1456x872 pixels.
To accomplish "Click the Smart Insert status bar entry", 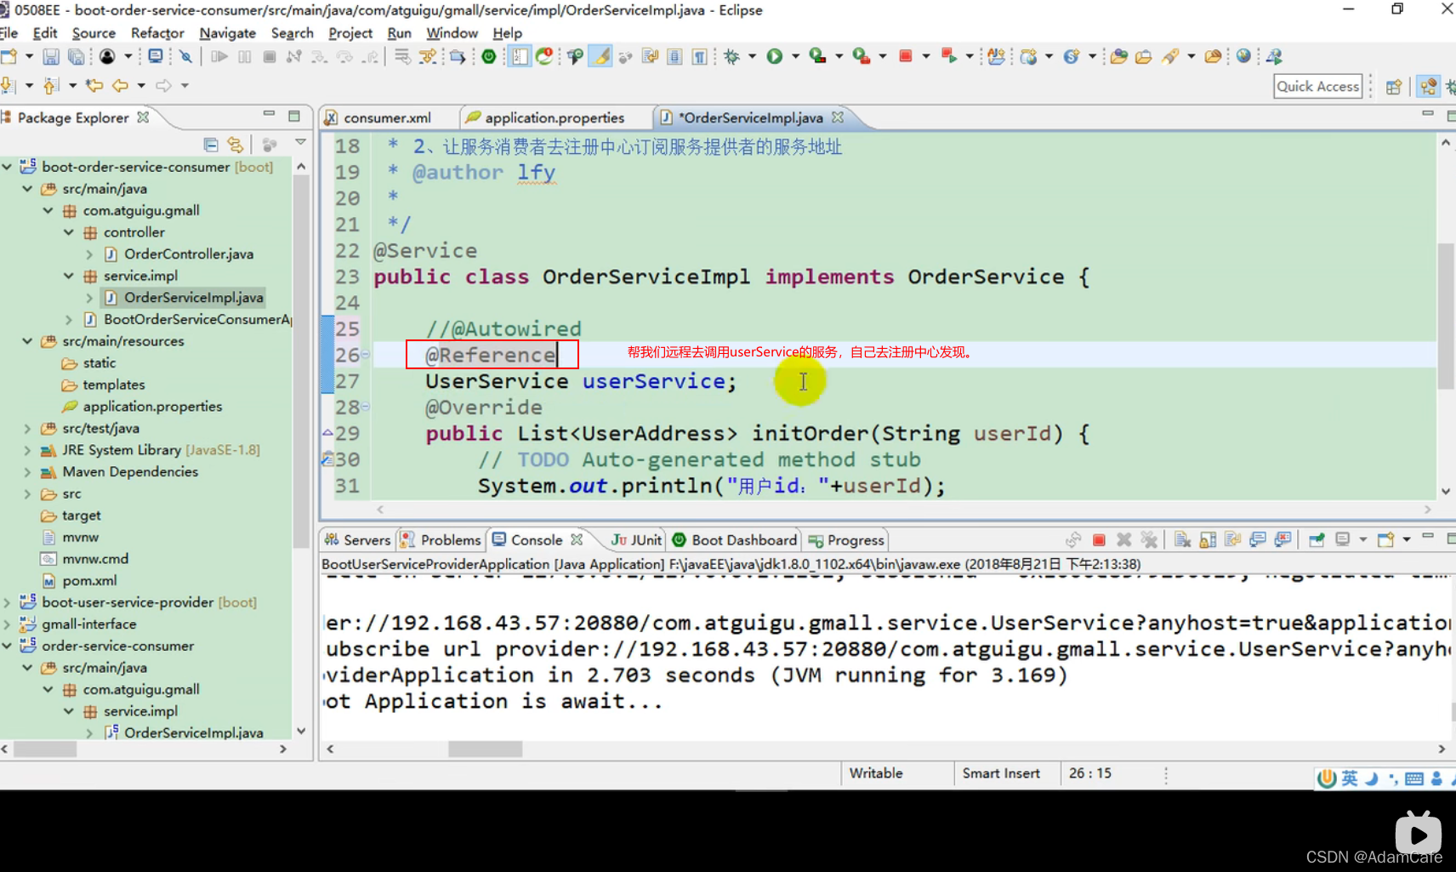I will (x=1001, y=773).
